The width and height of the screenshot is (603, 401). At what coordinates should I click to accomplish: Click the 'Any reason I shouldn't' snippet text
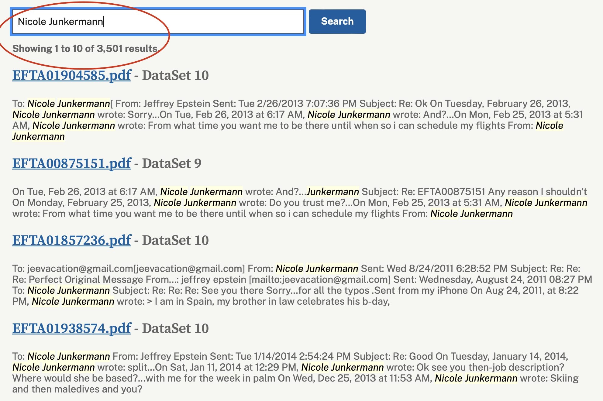point(537,192)
